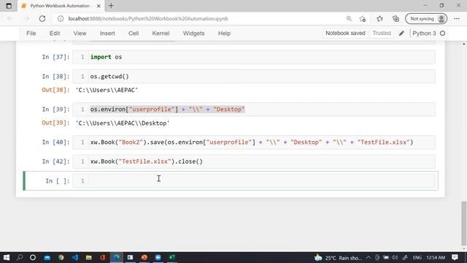Open Mail app in taskbar
Viewport: 467px width, 263px height.
point(47,257)
